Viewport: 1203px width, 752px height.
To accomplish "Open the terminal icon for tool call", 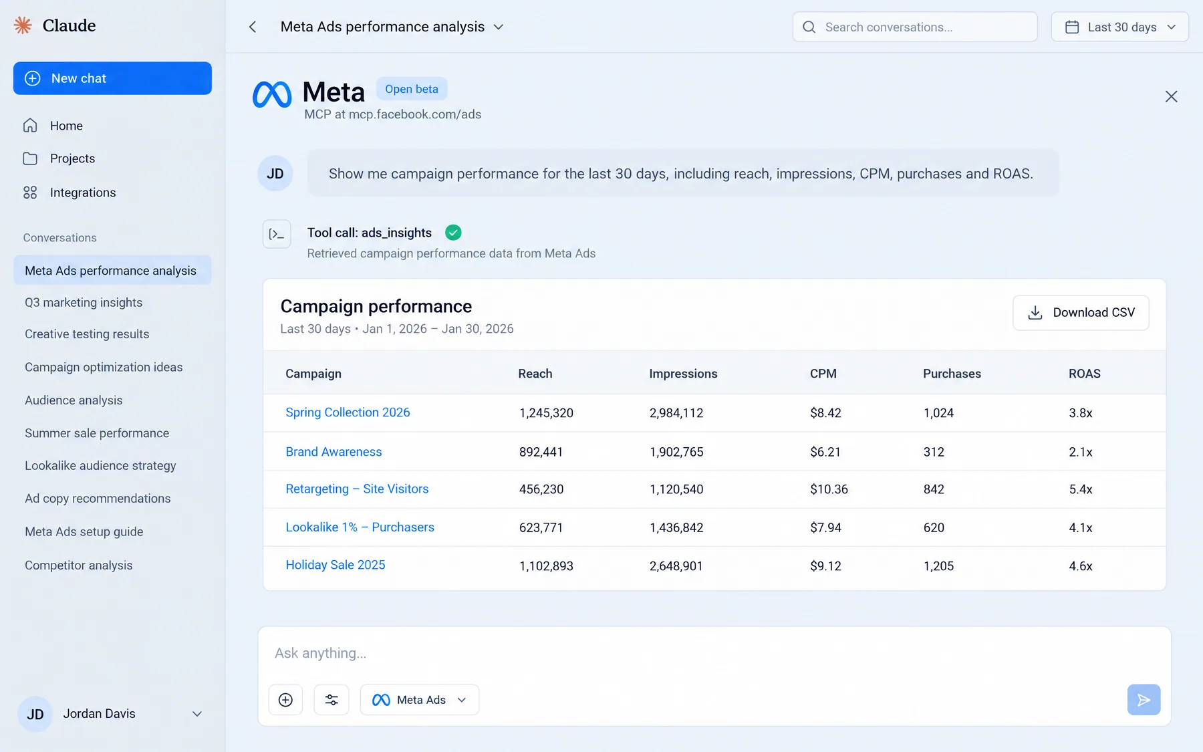I will tap(277, 234).
